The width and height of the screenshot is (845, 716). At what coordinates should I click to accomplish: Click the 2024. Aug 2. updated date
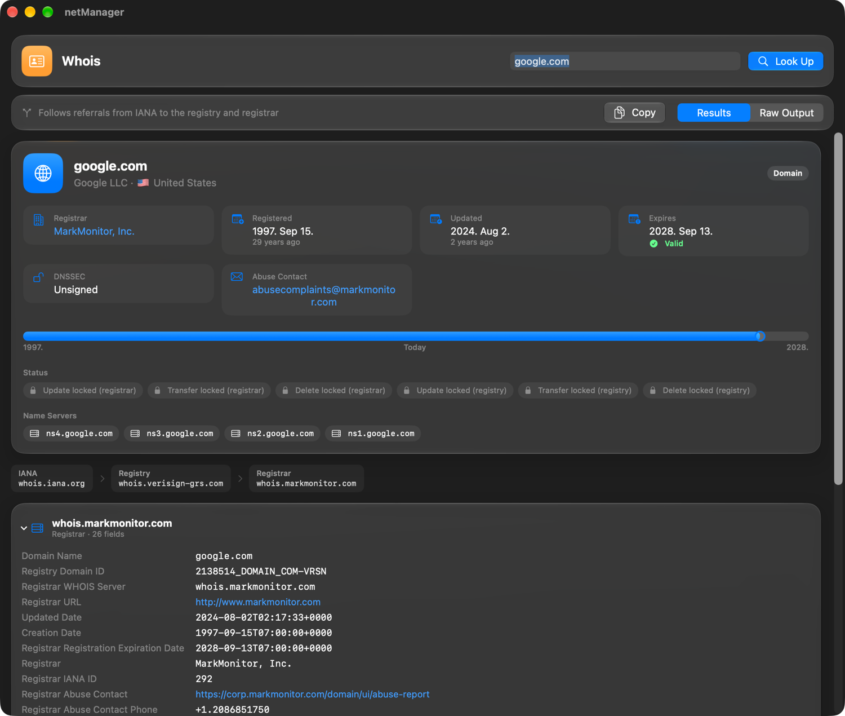point(480,231)
